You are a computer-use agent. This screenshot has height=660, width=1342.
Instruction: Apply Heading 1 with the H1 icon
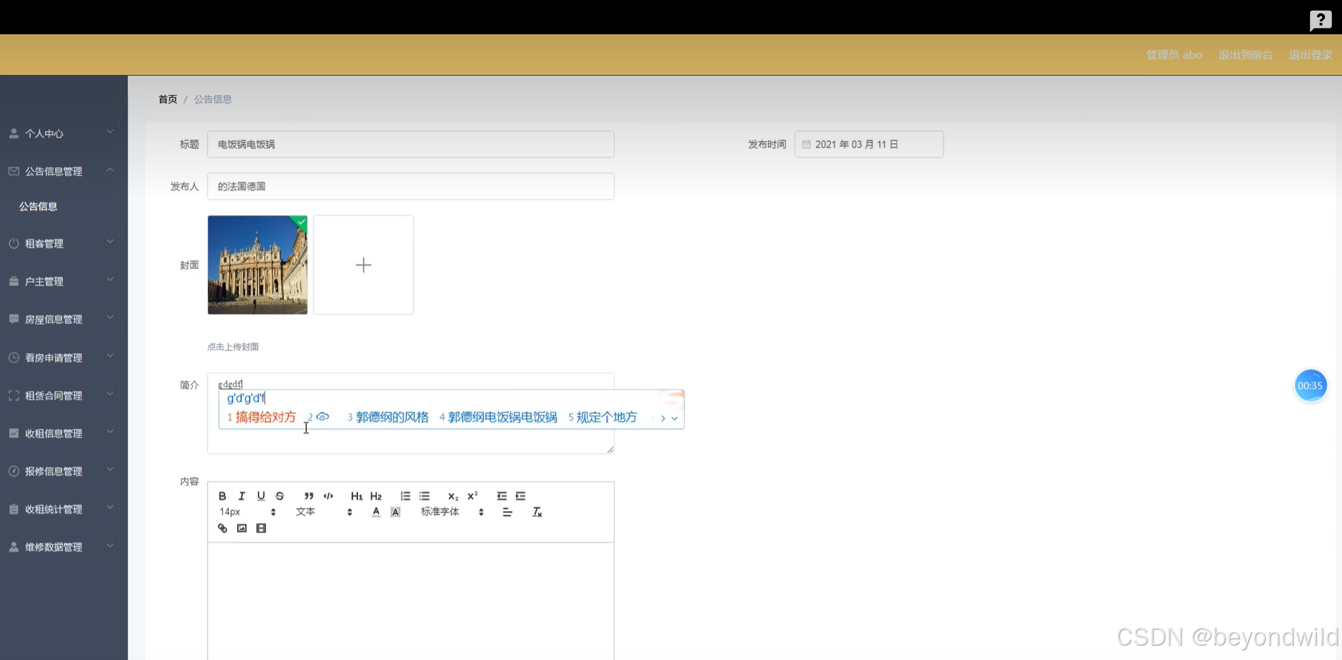pos(356,496)
